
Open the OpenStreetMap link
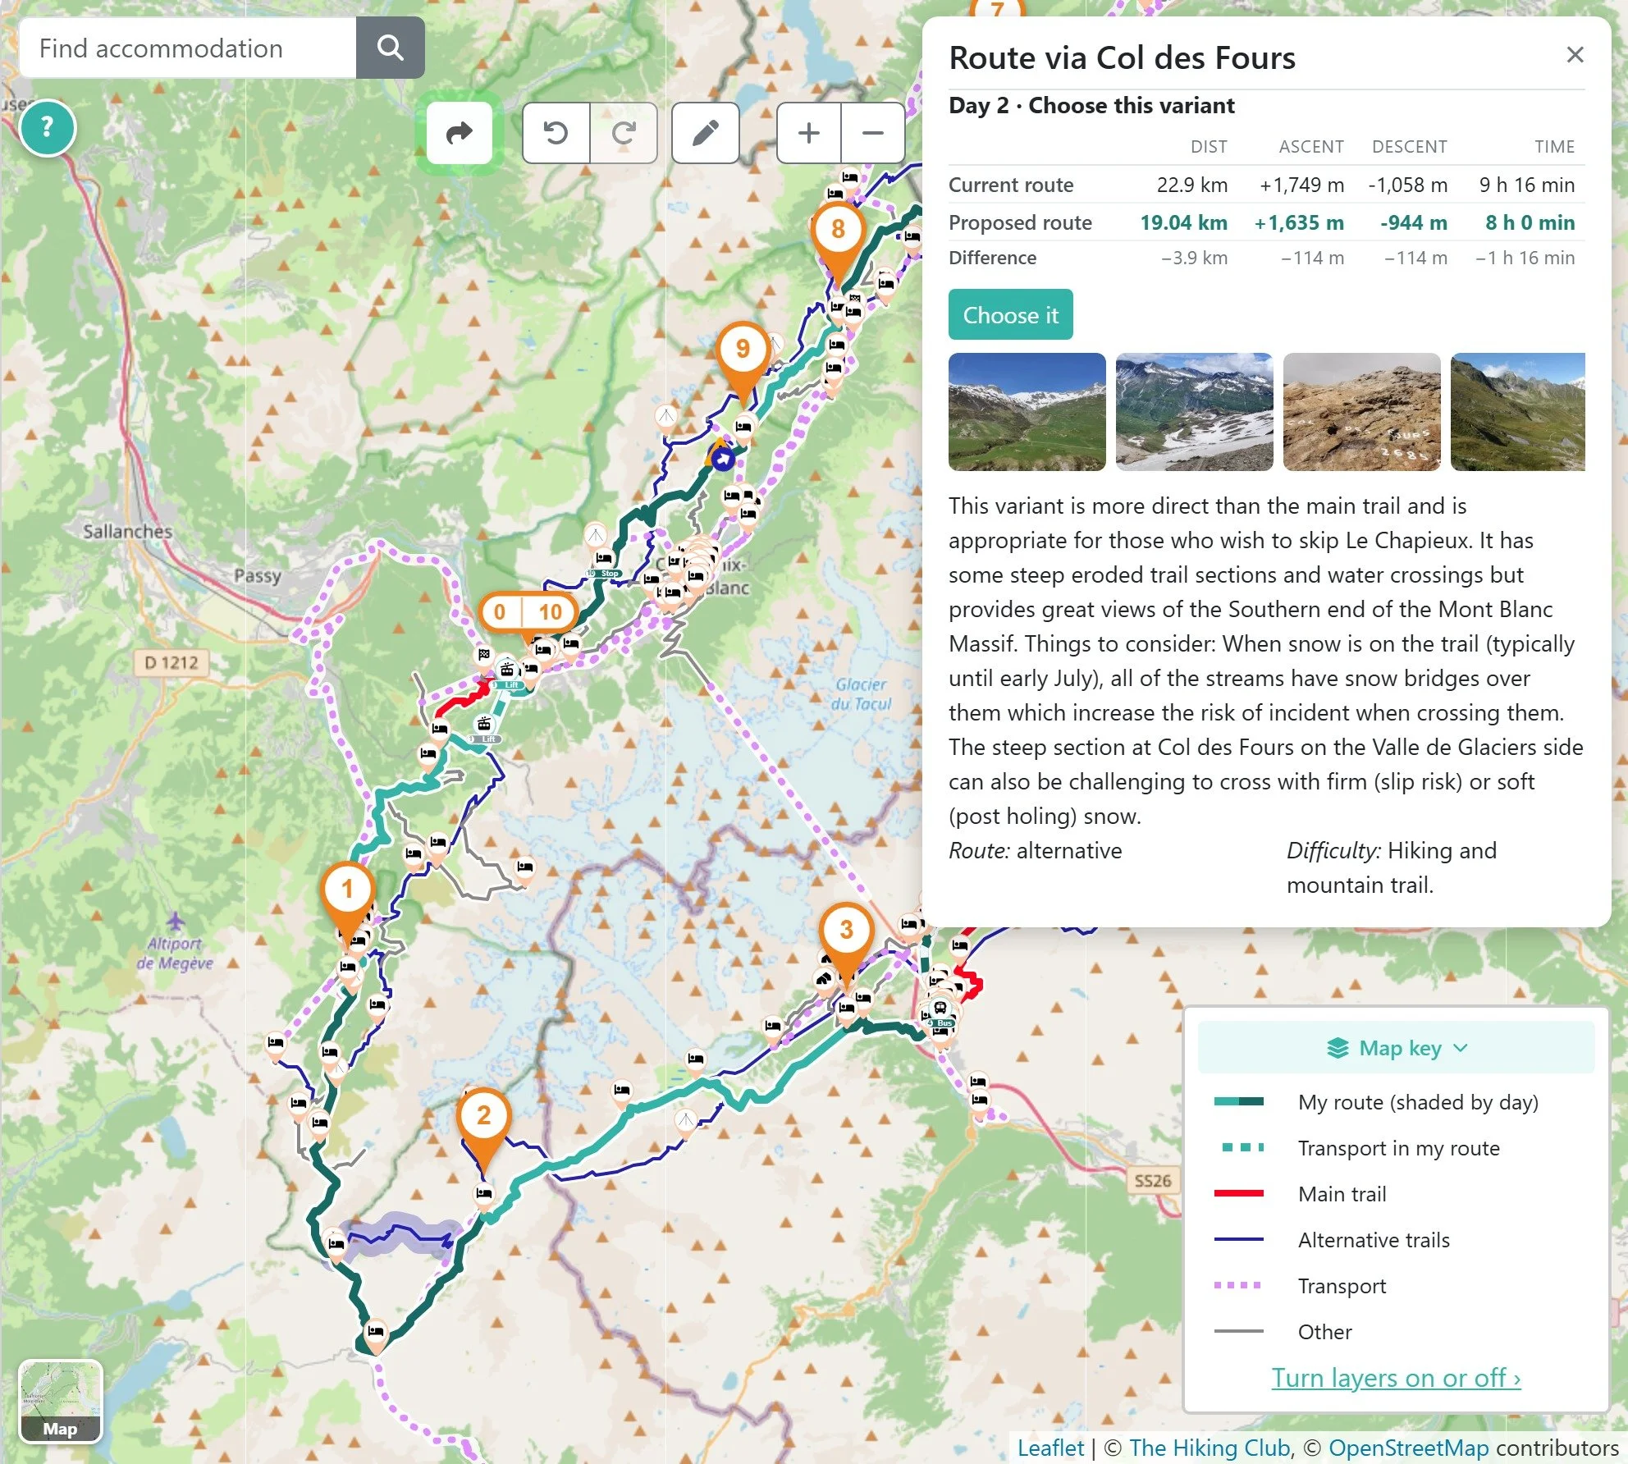pyautogui.click(x=1408, y=1448)
